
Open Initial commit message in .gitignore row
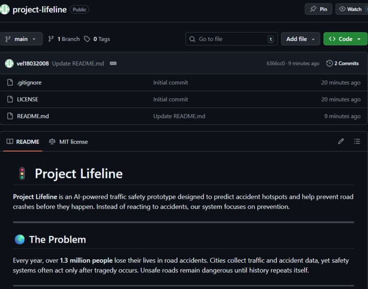pos(171,83)
